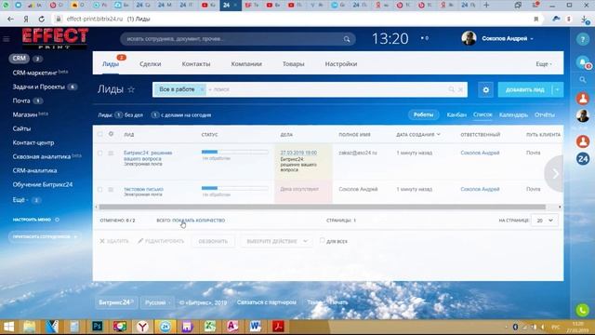Image resolution: width=595 pixels, height=335 pixels.
Task: Click the Пригласить сотрудников button
Action: (x=45, y=236)
